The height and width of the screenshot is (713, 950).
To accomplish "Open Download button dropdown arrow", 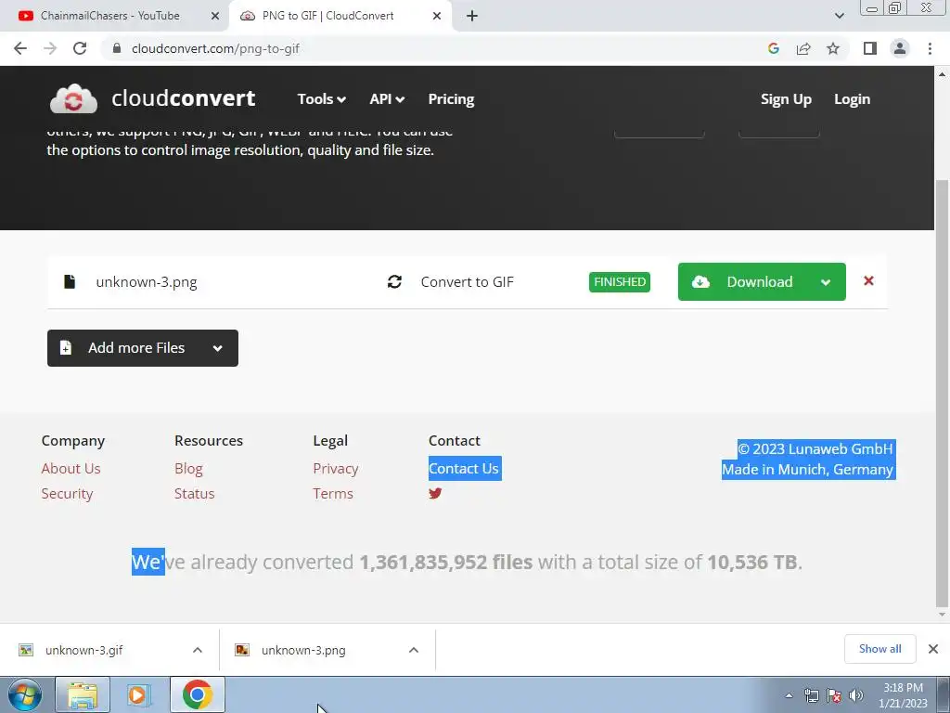I will coord(825,282).
